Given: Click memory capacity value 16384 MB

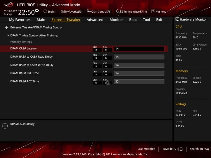Looking at the screenshot, I should pos(181,93).
